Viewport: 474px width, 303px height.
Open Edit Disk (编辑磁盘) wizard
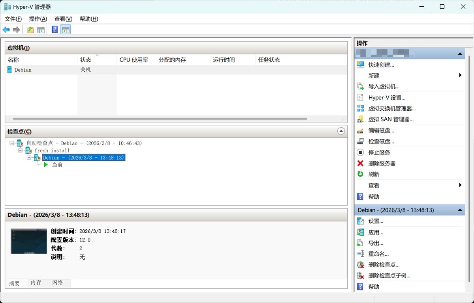pyautogui.click(x=381, y=130)
